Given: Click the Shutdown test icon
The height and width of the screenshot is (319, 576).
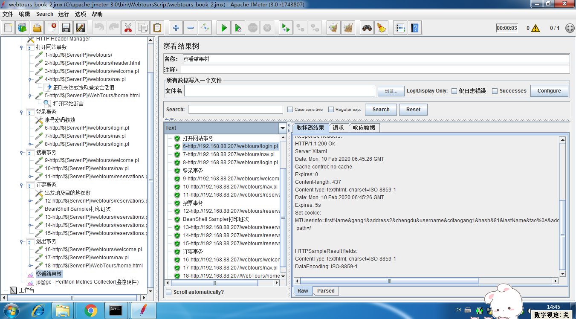Looking at the screenshot, I should (267, 28).
